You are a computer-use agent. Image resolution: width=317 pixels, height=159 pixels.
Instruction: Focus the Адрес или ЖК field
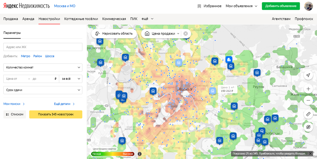pyautogui.click(x=43, y=47)
